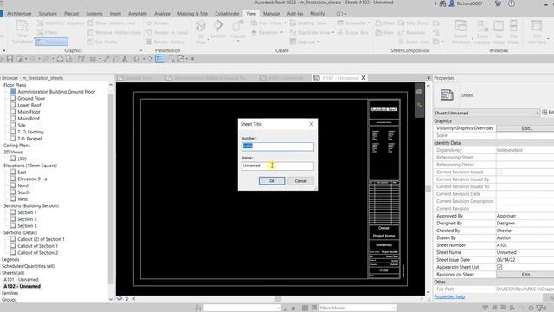Click the Number field in Sheet Title dialog
The height and width of the screenshot is (312, 554).
(x=277, y=146)
